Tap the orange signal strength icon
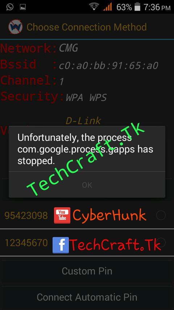Screen dimensions: 174x310 click(107, 7)
